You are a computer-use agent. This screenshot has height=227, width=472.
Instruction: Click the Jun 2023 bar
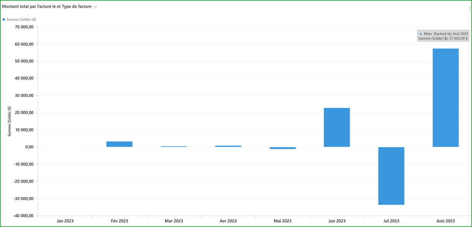tap(337, 127)
